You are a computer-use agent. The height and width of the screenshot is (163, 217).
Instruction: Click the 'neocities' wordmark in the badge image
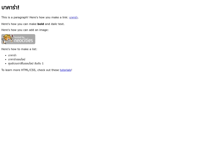click(x=23, y=40)
